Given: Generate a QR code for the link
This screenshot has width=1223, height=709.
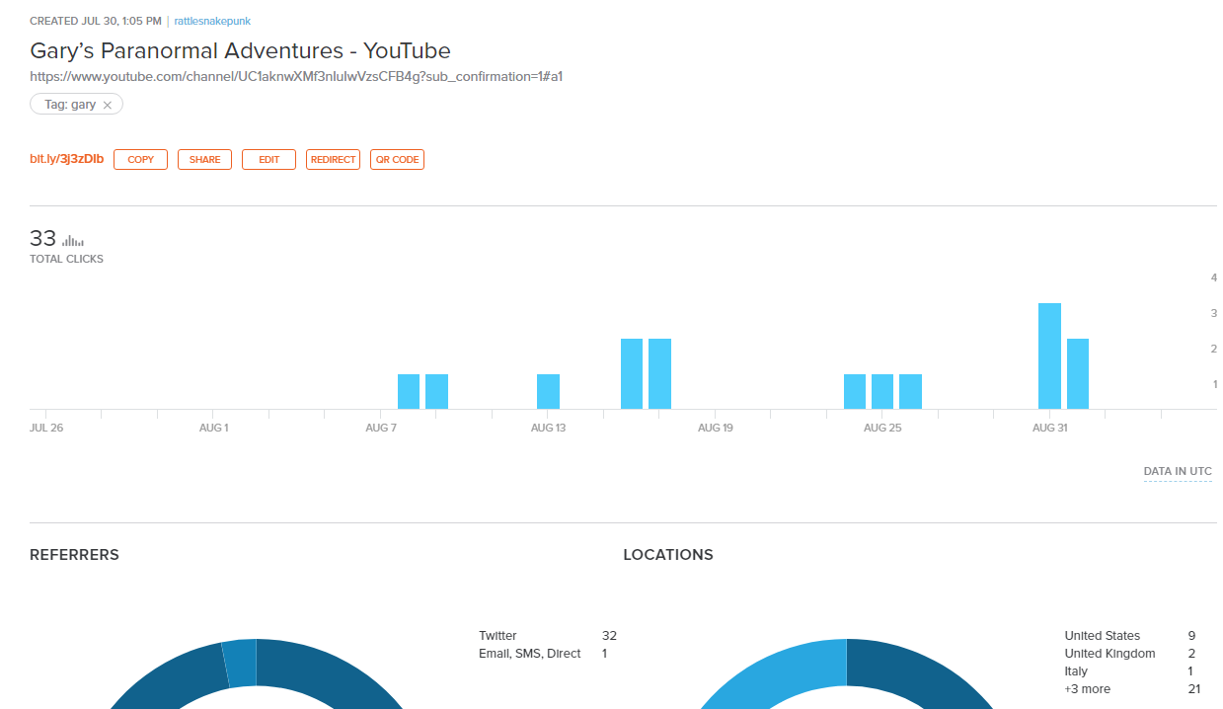Looking at the screenshot, I should click(x=398, y=160).
